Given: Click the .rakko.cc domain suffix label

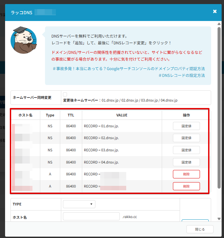Looking at the screenshot, I should pos(130,217).
